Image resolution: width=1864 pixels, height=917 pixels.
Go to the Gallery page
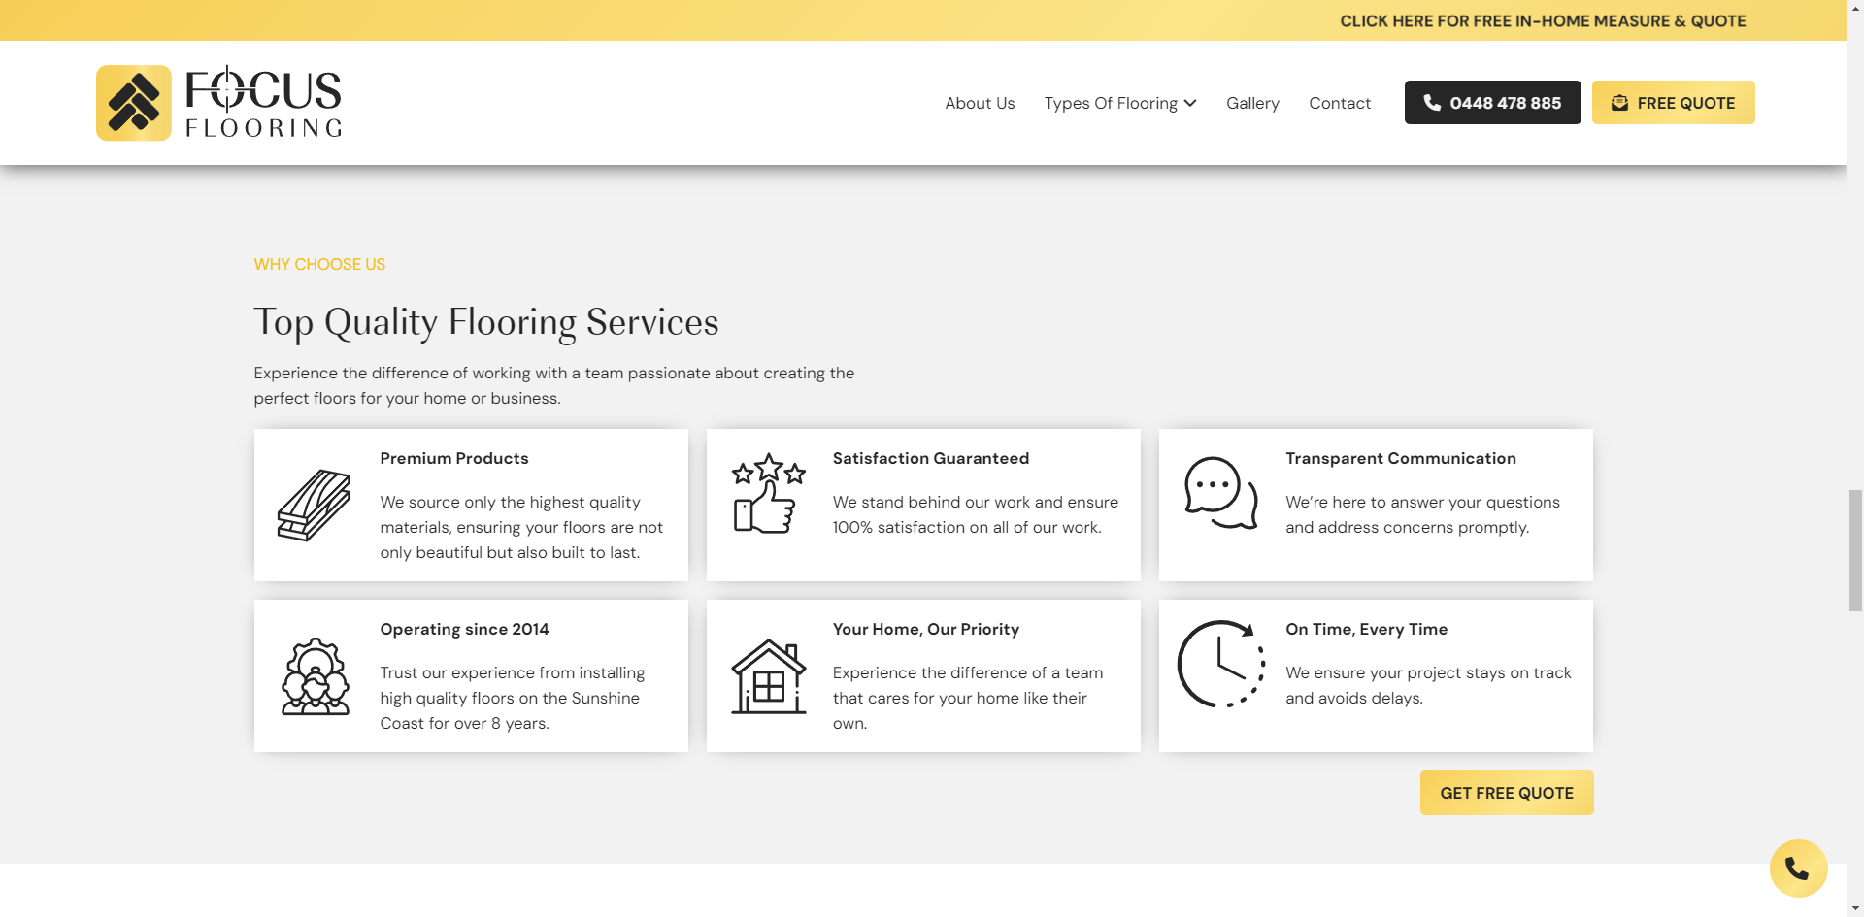1252,103
